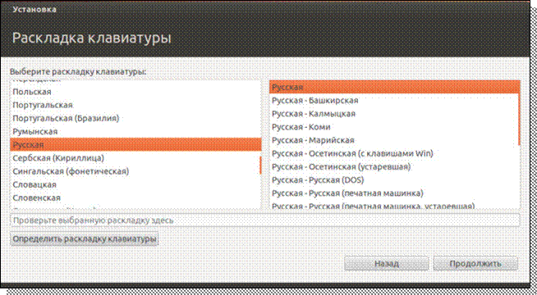Choose Русская - Калмыцкая variant
Image resolution: width=537 pixels, height=295 pixels.
pyautogui.click(x=394, y=114)
